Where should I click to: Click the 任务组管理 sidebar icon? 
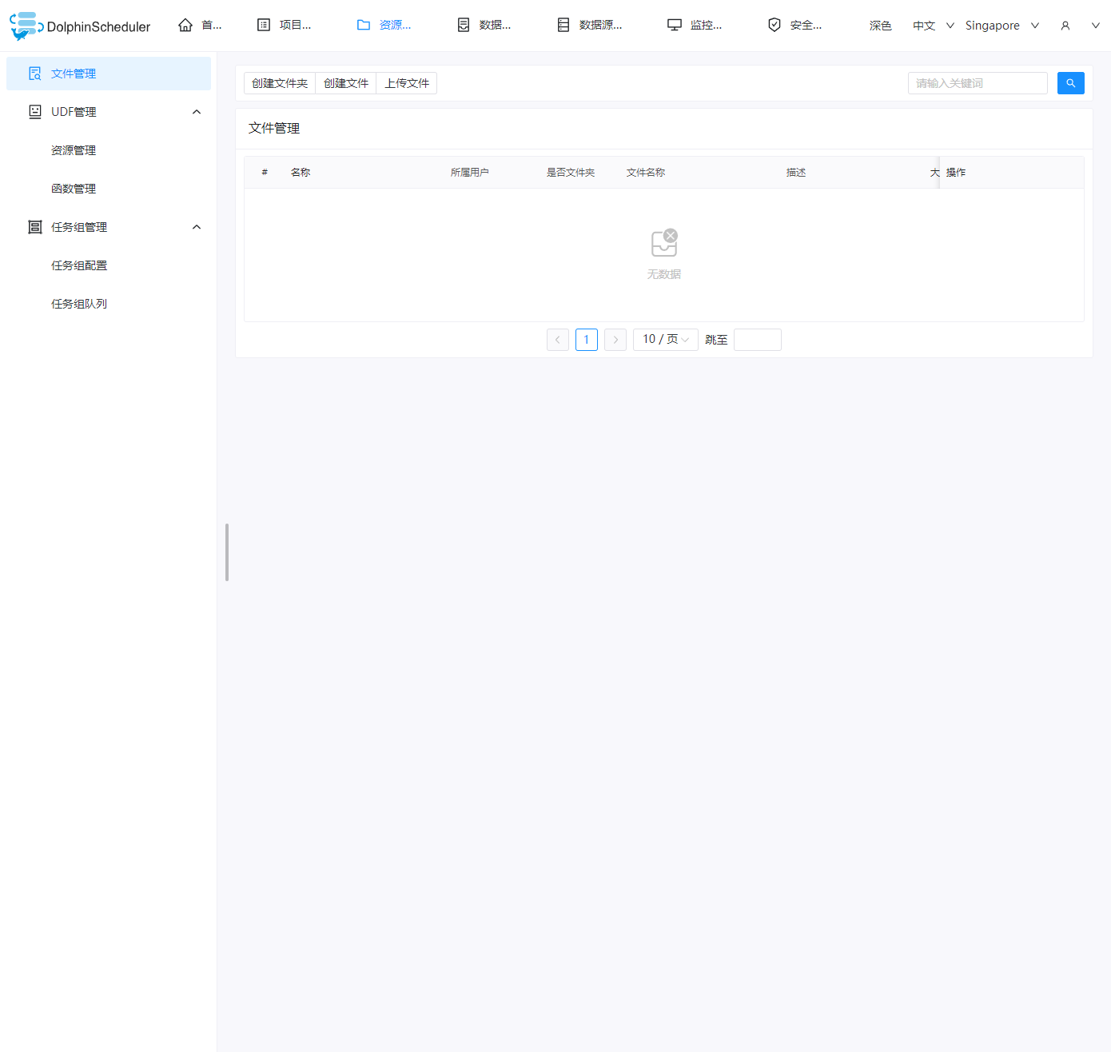35,227
